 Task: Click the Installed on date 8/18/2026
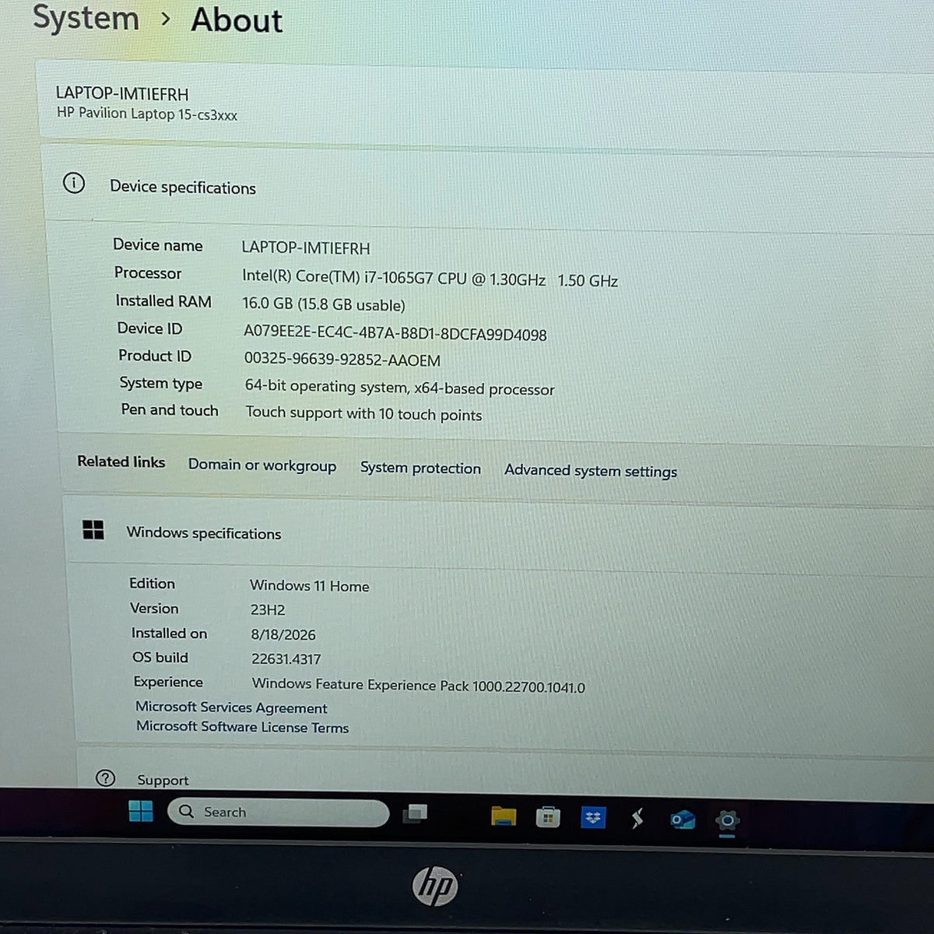coord(283,635)
